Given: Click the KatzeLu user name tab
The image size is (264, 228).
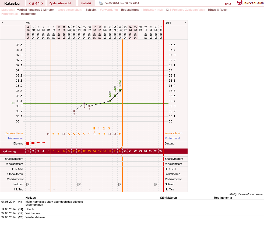Looking at the screenshot, I should point(12,3).
